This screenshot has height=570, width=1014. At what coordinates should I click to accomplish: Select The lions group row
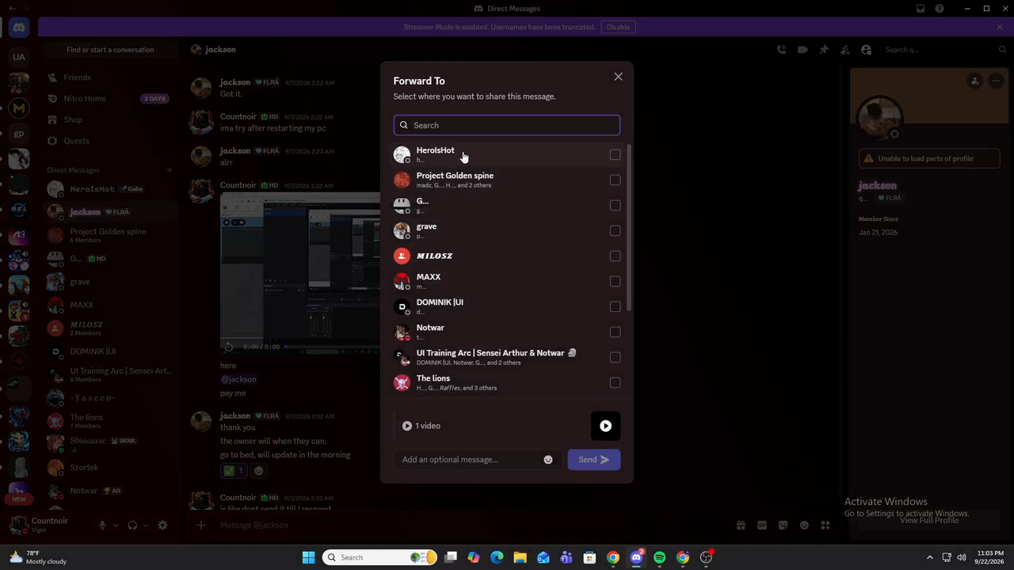507,382
